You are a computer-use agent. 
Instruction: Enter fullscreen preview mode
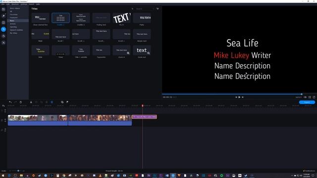coord(310,97)
